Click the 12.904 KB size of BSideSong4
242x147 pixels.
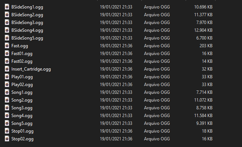pyautogui.click(x=203, y=30)
